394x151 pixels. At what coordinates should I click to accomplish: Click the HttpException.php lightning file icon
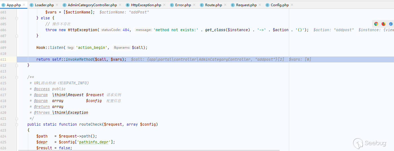[128, 5]
